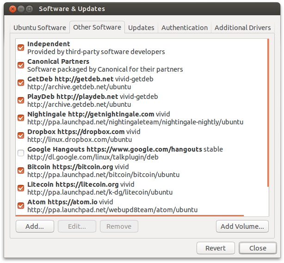284x263 pixels.
Task: Close the window via red title button
Action: click(12, 9)
